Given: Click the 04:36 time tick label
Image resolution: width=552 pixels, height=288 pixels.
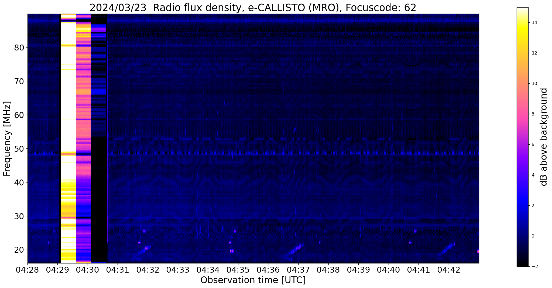Looking at the screenshot, I should (268, 270).
